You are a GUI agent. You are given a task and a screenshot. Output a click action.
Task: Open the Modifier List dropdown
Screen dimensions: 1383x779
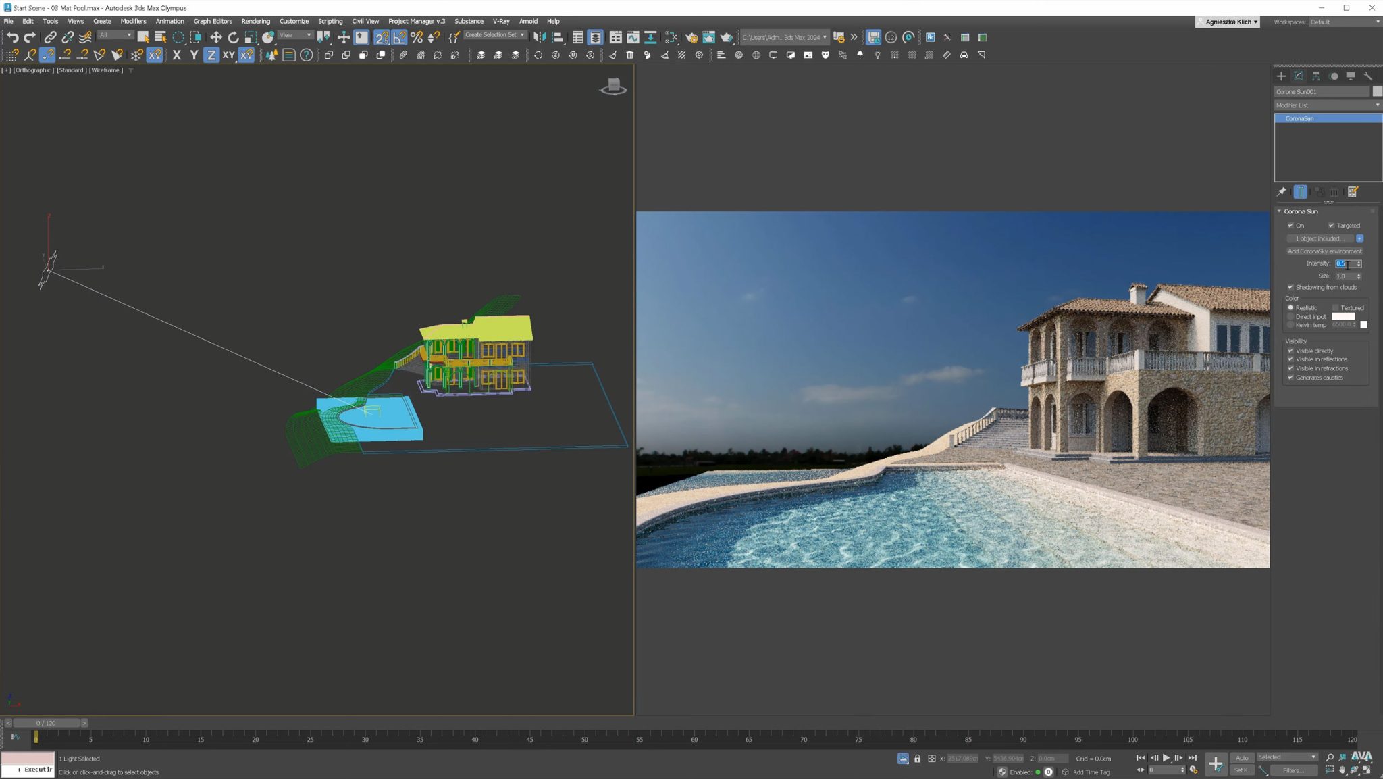click(x=1376, y=105)
